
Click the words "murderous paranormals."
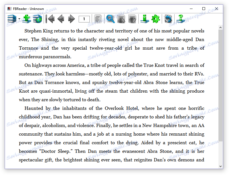[x=45, y=57]
